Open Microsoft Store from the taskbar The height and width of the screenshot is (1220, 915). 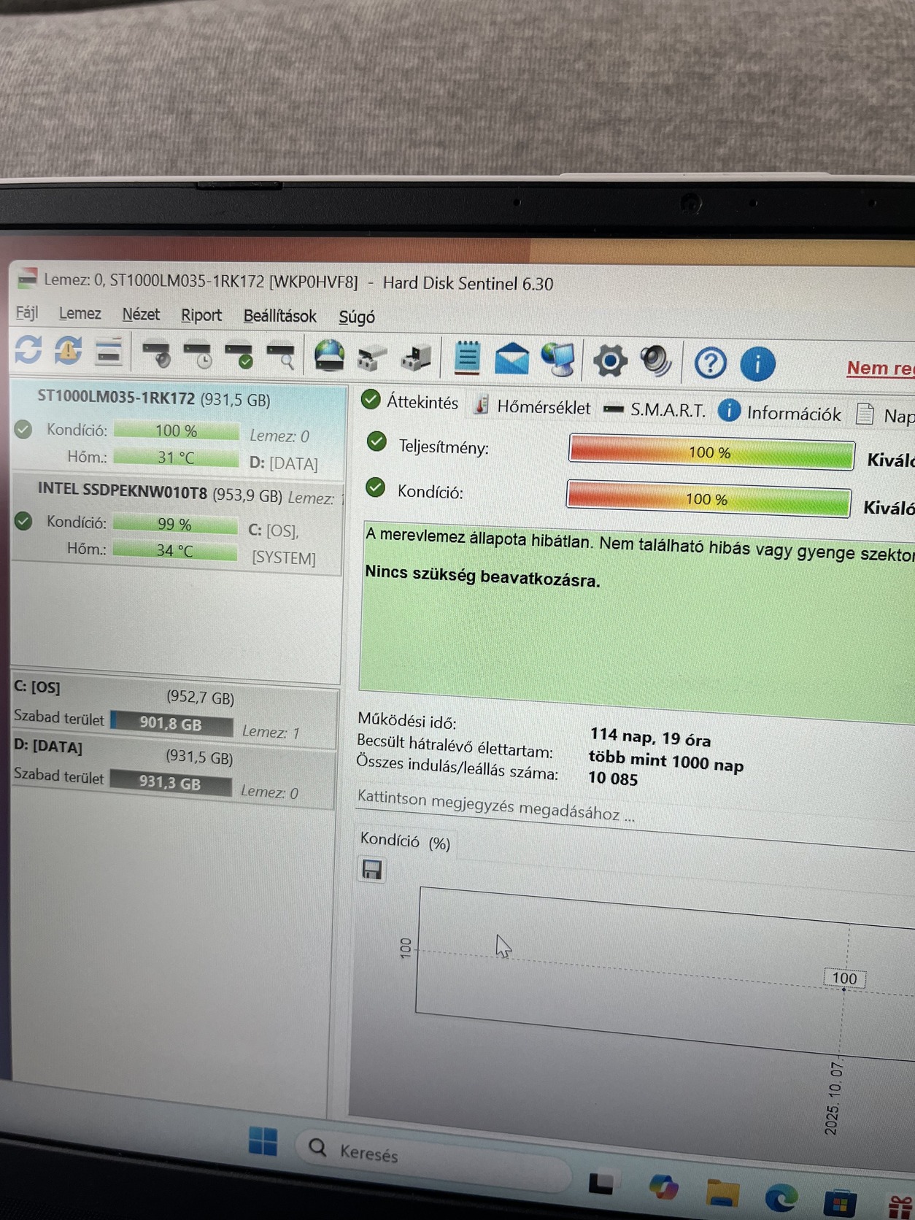pos(840,1203)
